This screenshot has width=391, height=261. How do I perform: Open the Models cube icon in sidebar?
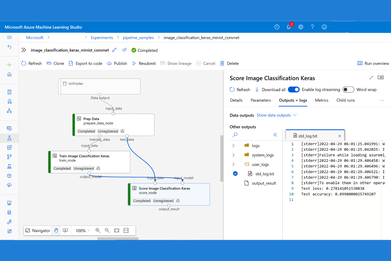(x=9, y=176)
